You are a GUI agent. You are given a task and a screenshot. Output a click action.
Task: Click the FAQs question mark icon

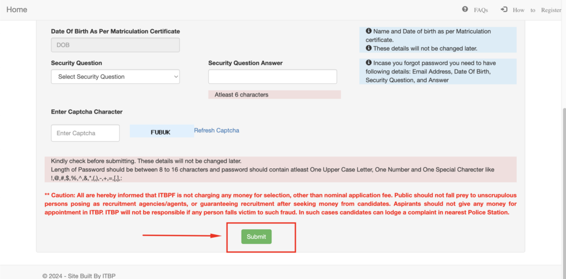pos(465,9)
